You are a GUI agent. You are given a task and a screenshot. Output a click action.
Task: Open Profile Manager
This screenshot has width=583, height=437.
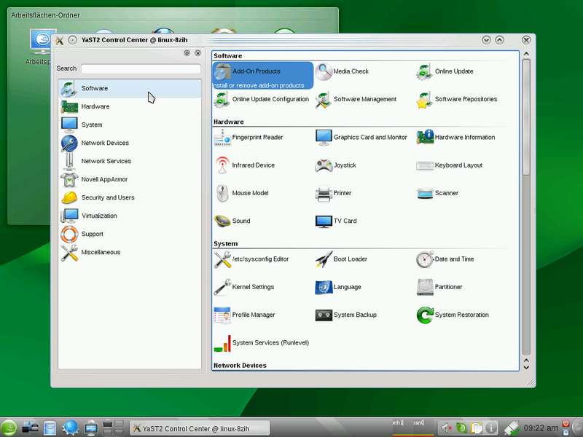click(x=244, y=315)
